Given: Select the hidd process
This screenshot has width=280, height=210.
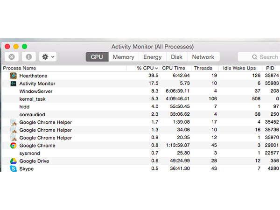Looking at the screenshot, I should pyautogui.click(x=24, y=107).
